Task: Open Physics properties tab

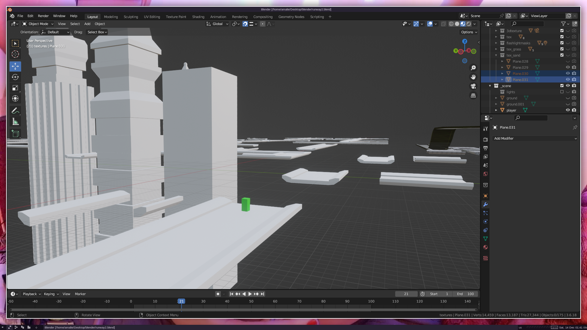Action: pyautogui.click(x=485, y=222)
